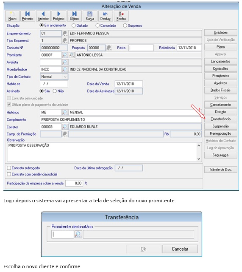Open the Empreendimento lookup icon
242x272 pixels.
coord(65,33)
